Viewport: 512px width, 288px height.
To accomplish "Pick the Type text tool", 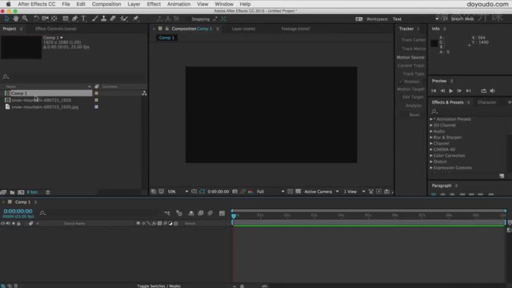I will (83, 19).
